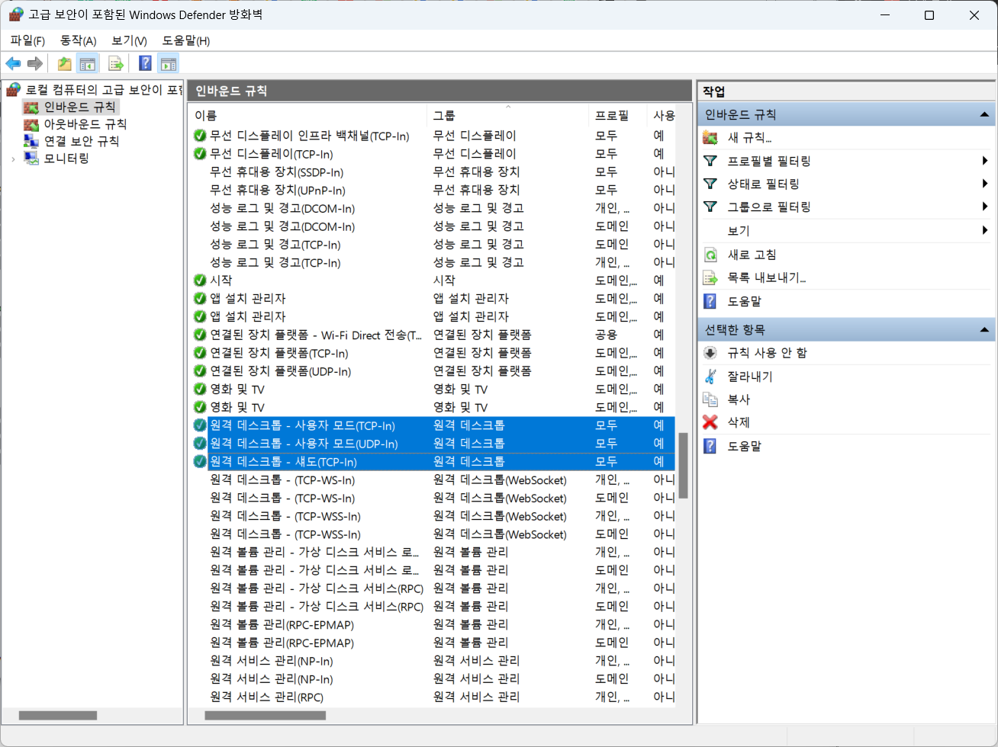Toggle the show/hide action pane icon
This screenshot has height=747, width=998.
click(169, 64)
